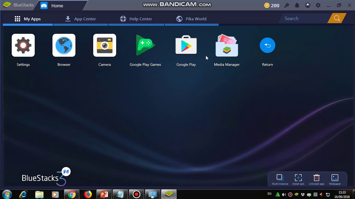Select the Home tab in title bar
Screen dimensions: 355x199
(62, 6)
